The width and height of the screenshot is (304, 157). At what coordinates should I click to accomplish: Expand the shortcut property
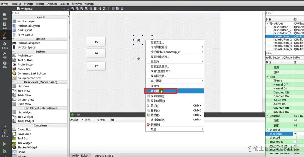point(267,130)
